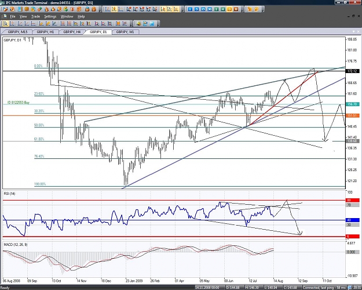Switch to weekly W timeframe button
Viewport: 362px width, 290px height.
pyautogui.click(x=236, y=9)
